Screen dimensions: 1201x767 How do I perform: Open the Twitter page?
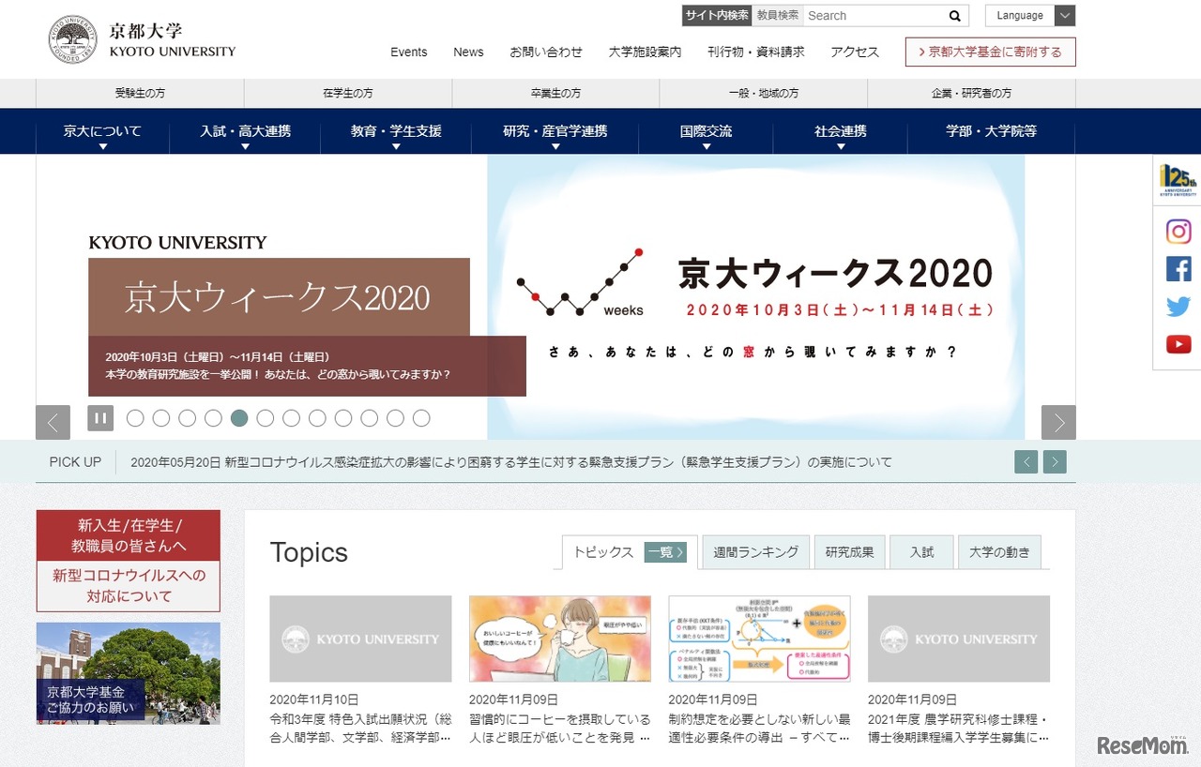[x=1178, y=307]
